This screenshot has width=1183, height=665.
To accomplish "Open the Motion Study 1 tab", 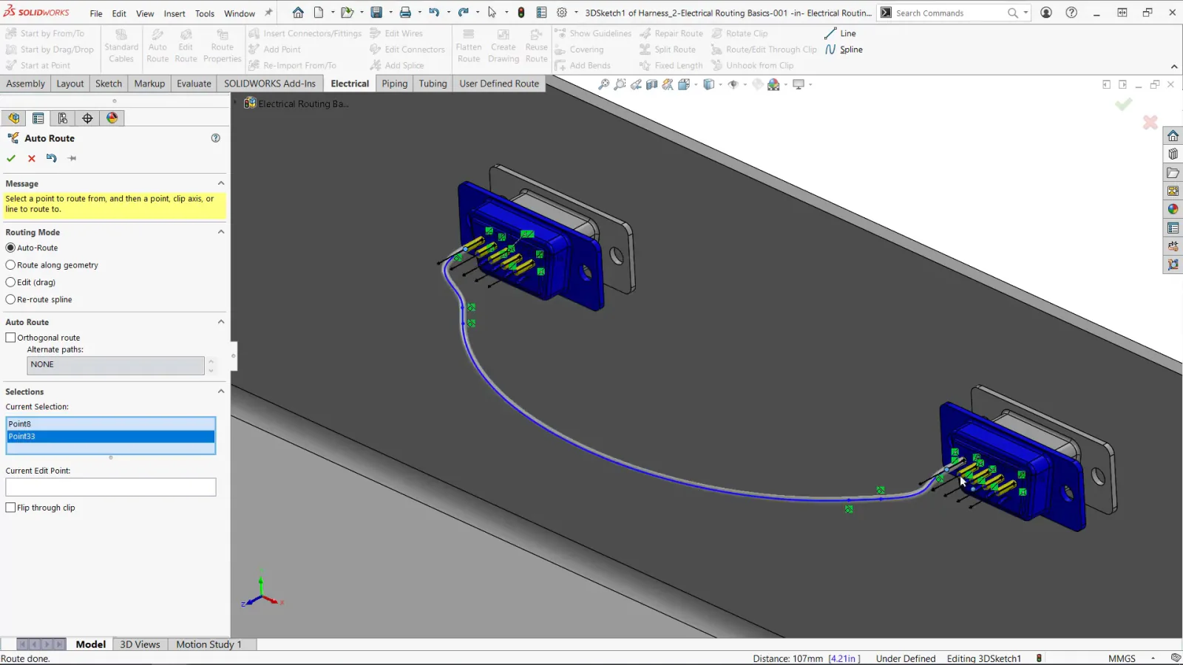I will point(209,644).
